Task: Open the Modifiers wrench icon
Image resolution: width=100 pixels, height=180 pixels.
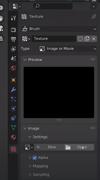Action: (x=13, y=90)
